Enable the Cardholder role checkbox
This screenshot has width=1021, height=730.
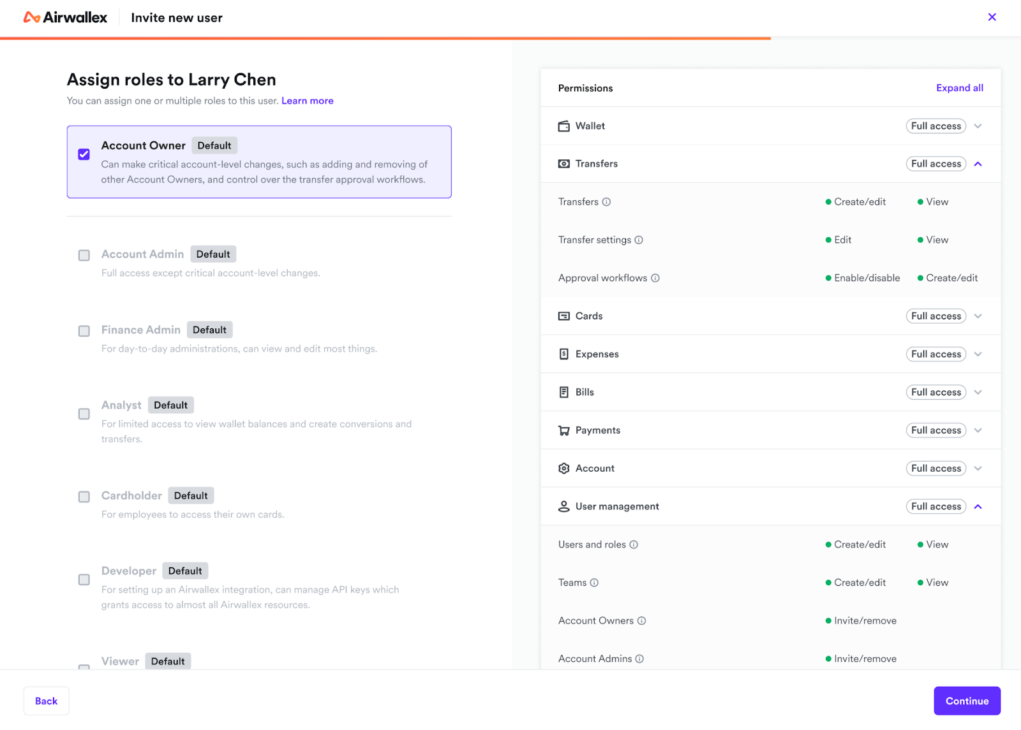pyautogui.click(x=84, y=497)
